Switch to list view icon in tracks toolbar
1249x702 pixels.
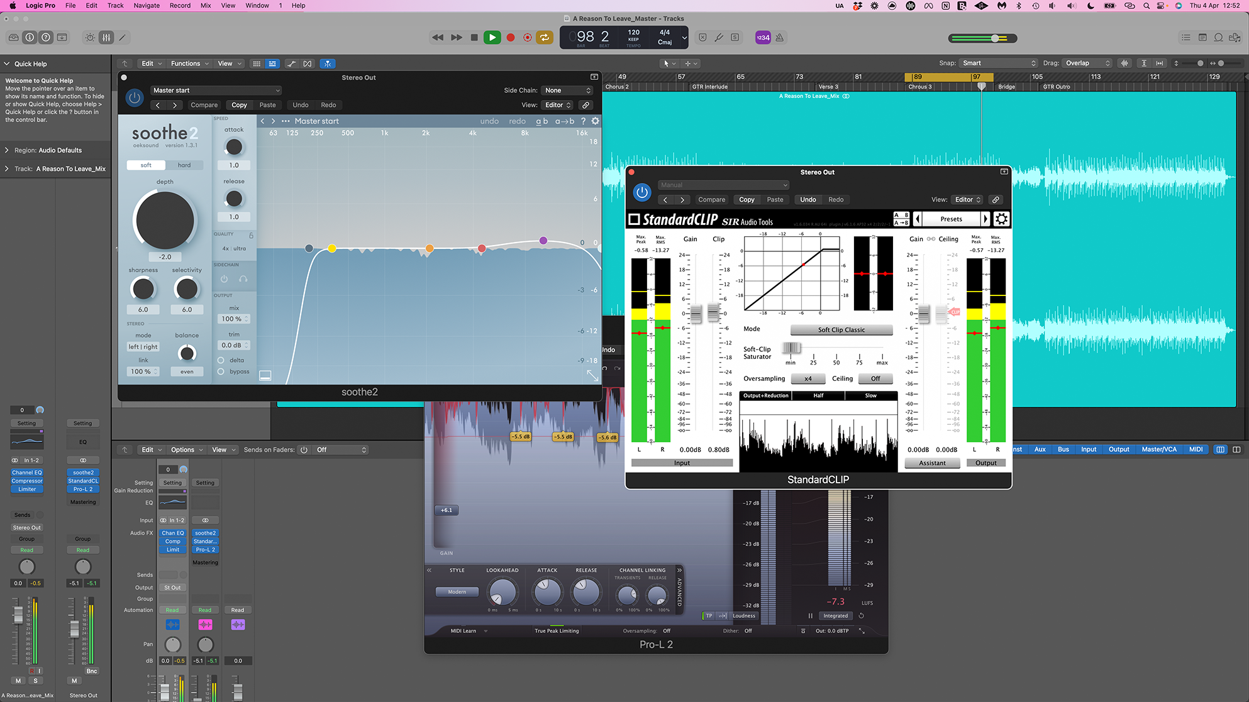pyautogui.click(x=272, y=63)
